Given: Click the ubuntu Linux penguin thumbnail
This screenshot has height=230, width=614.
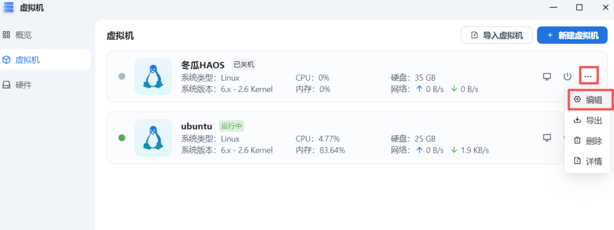Looking at the screenshot, I should (x=153, y=137).
